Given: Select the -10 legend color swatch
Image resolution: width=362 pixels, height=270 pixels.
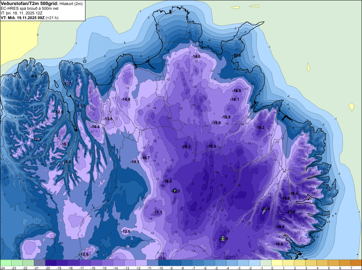Looking at the screenshot, I should pyautogui.click(x=164, y=263).
